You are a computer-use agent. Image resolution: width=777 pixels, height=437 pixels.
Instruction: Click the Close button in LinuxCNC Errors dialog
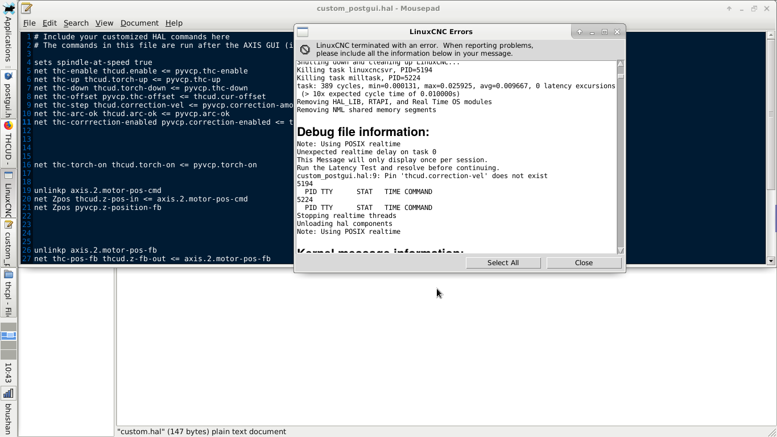coord(584,263)
